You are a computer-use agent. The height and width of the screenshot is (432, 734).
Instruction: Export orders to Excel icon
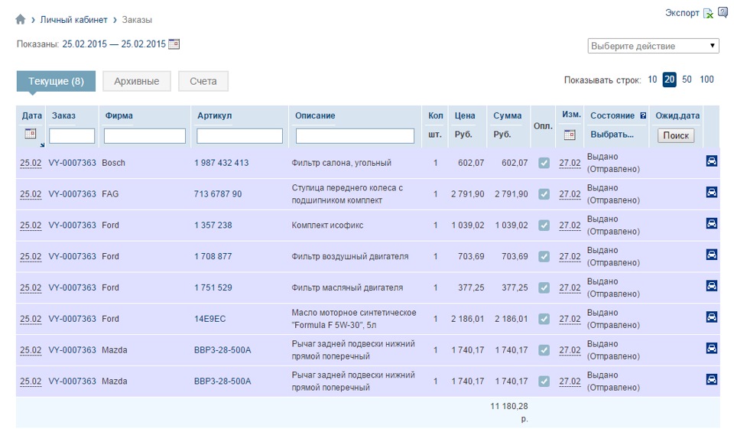point(709,13)
